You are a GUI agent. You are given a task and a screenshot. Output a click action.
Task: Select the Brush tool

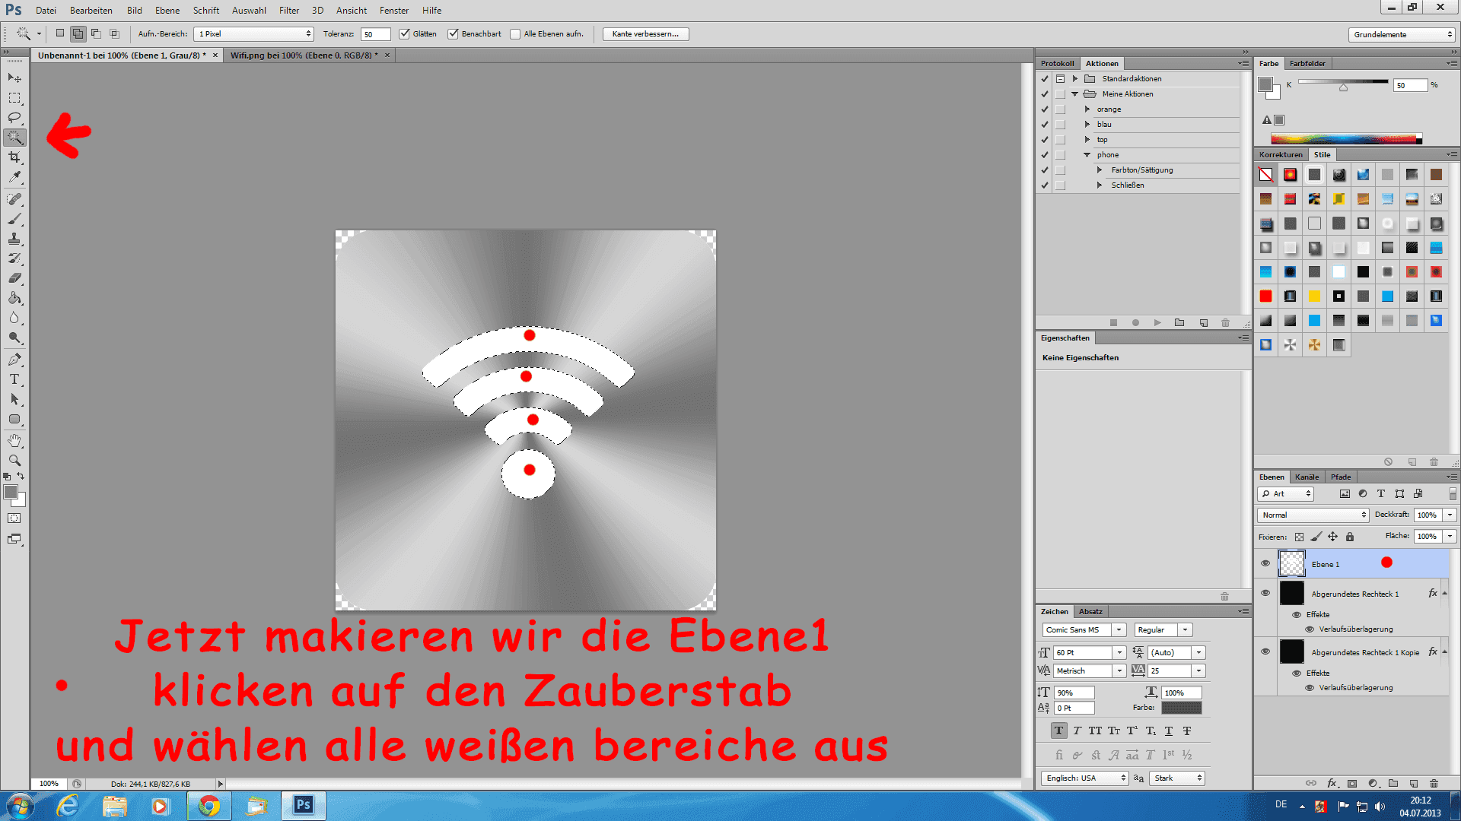point(14,219)
